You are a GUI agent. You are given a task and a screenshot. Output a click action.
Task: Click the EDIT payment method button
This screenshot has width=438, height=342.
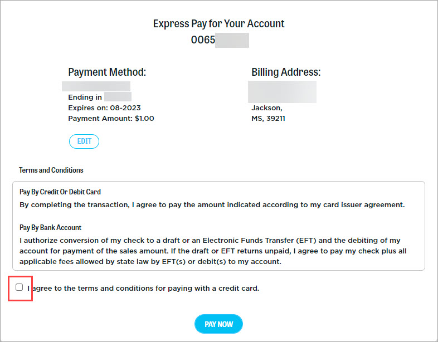84,141
